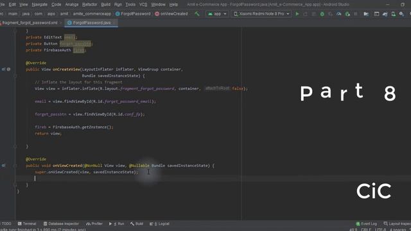
Task: Run the app with the green play icon
Action: [297, 13]
